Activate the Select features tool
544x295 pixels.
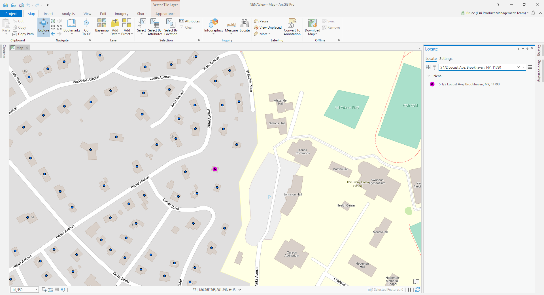pyautogui.click(x=141, y=27)
